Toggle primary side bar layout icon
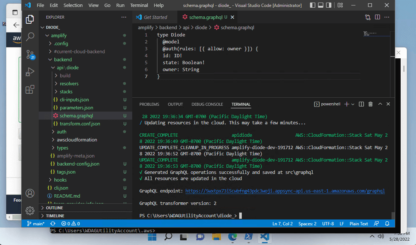 (x=313, y=5)
